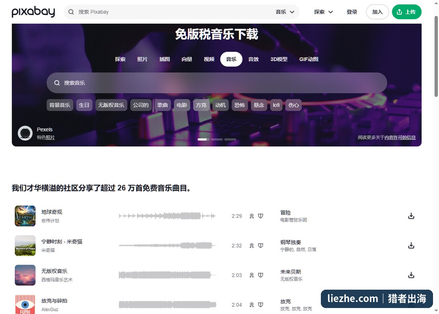This screenshot has width=439, height=314.
Task: Click the shield icon for 无版权音乐 row
Action: tap(260, 275)
